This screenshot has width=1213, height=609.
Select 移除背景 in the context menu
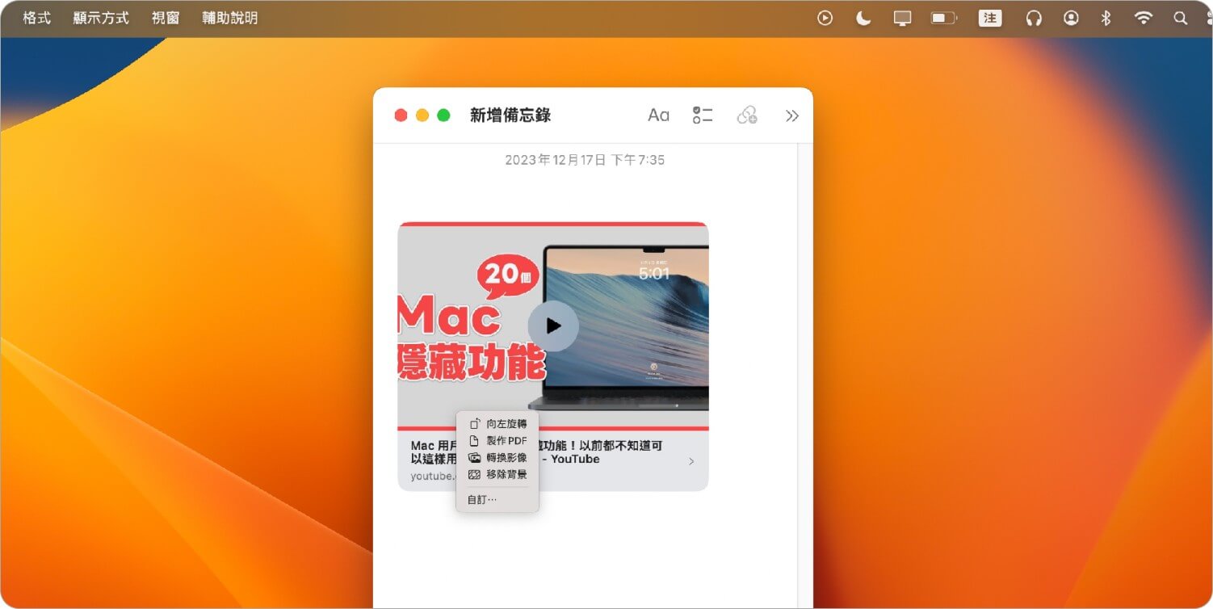pos(497,474)
